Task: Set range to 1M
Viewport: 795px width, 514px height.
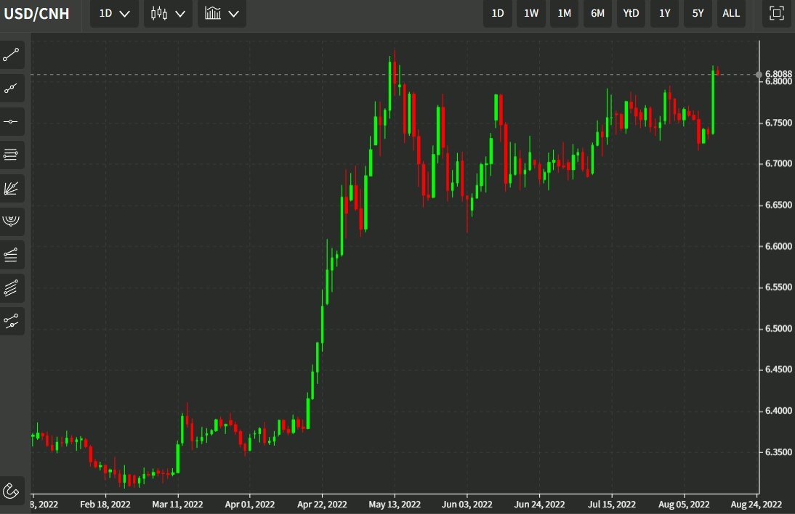Action: (x=565, y=14)
